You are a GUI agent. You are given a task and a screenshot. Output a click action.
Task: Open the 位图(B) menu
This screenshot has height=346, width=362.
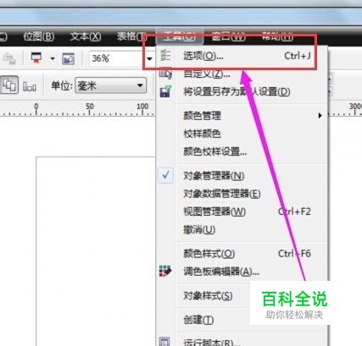(x=38, y=36)
